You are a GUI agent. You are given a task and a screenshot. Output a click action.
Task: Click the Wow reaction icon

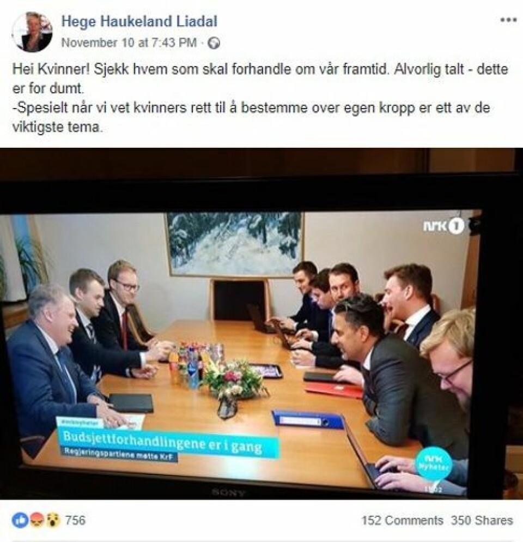click(x=52, y=520)
